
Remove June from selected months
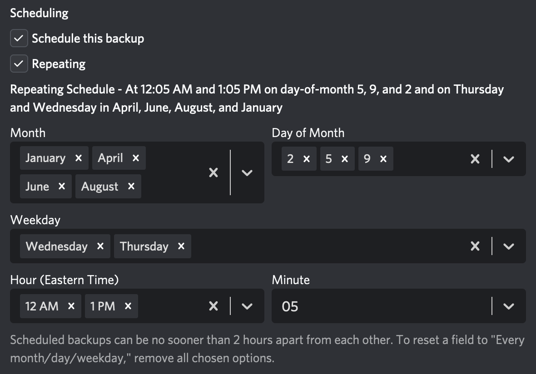click(61, 187)
